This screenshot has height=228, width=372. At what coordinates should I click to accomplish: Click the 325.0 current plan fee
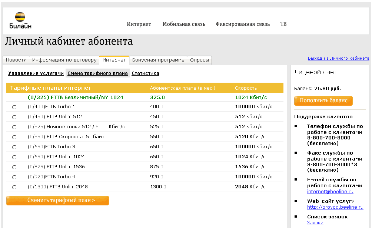click(x=157, y=98)
